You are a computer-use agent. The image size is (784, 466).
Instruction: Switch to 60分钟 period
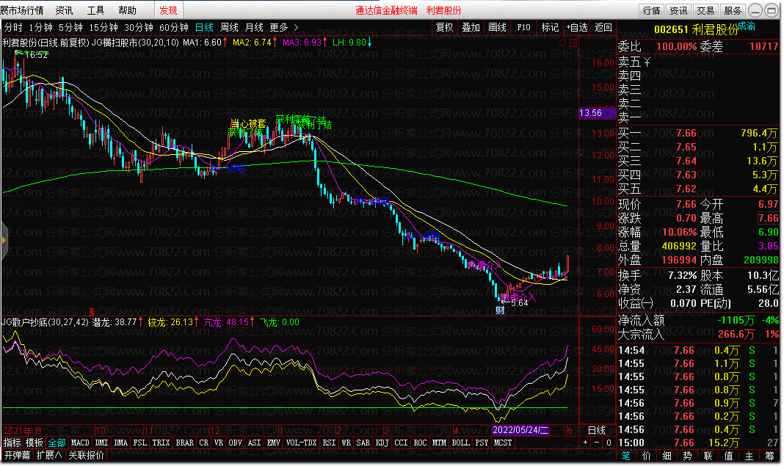tap(173, 27)
